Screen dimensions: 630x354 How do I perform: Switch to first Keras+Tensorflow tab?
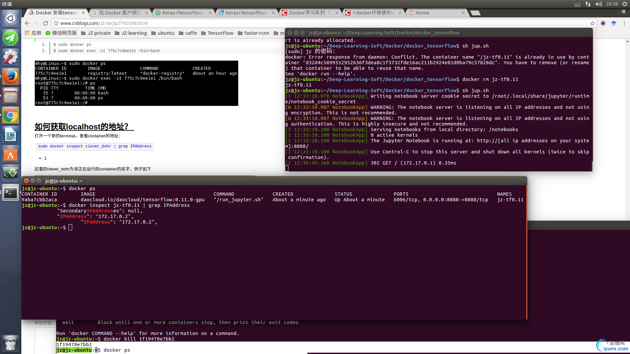[x=183, y=13]
